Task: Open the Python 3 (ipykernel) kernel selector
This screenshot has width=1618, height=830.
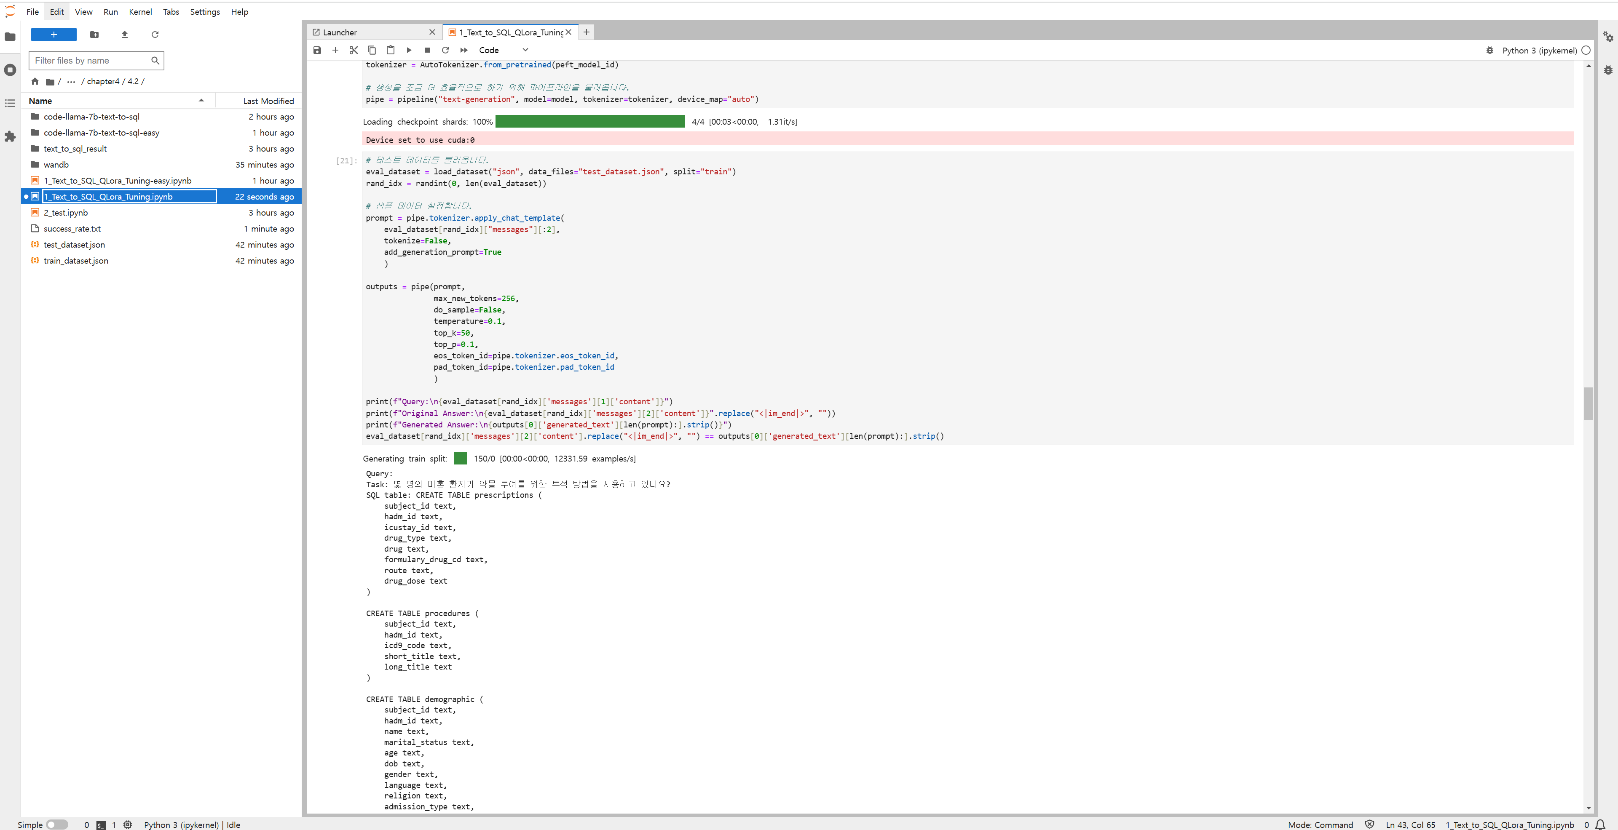Action: pos(1539,50)
